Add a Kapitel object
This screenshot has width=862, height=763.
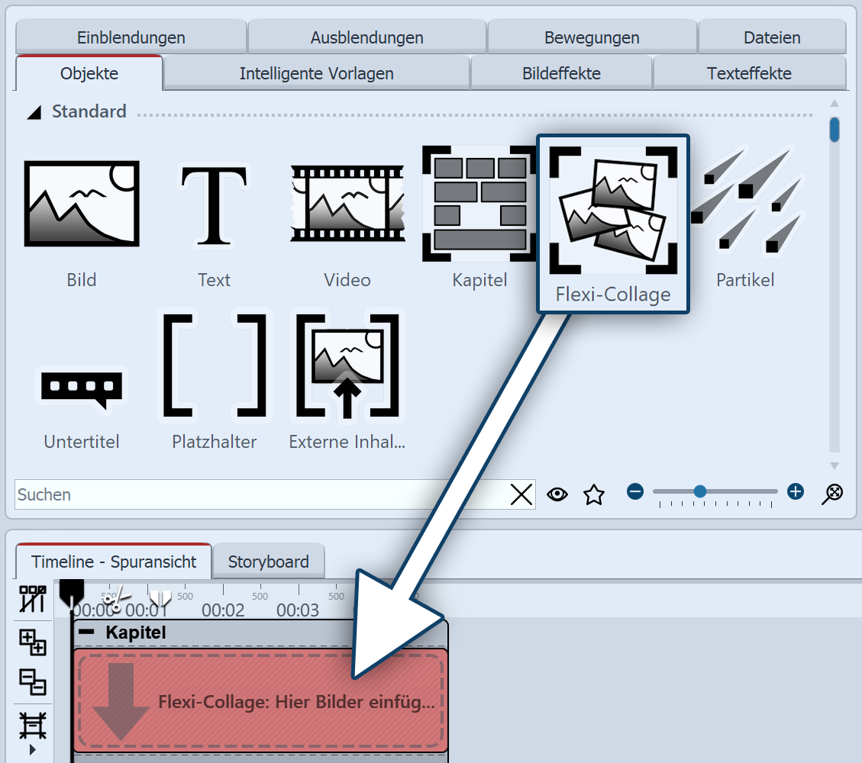coord(479,204)
